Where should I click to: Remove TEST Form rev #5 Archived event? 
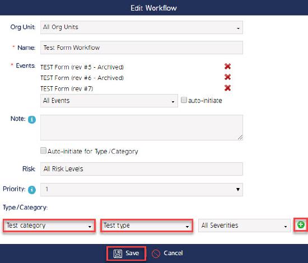(x=227, y=67)
